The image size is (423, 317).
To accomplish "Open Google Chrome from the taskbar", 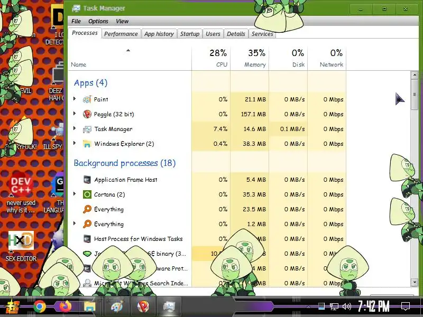I will pos(40,306).
